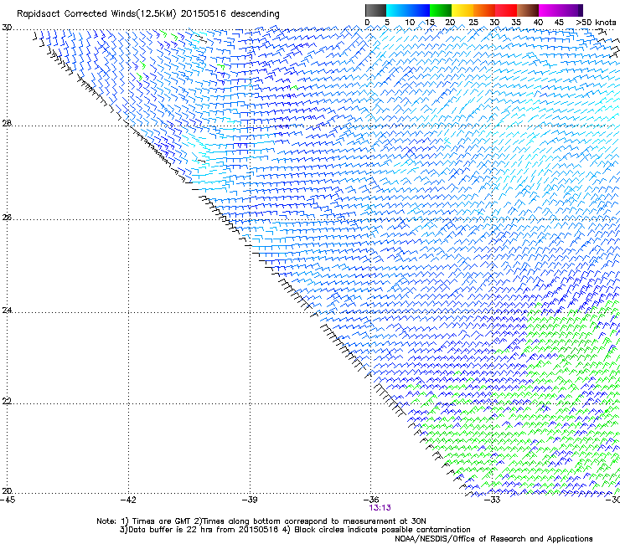This screenshot has height=544, width=620.
Task: Click the longitude axis label '-33'
Action: click(493, 500)
